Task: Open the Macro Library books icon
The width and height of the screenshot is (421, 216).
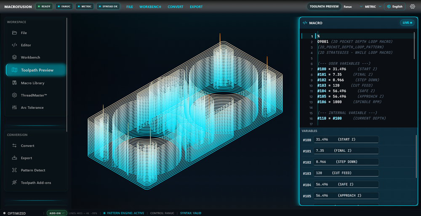Action: 14,83
